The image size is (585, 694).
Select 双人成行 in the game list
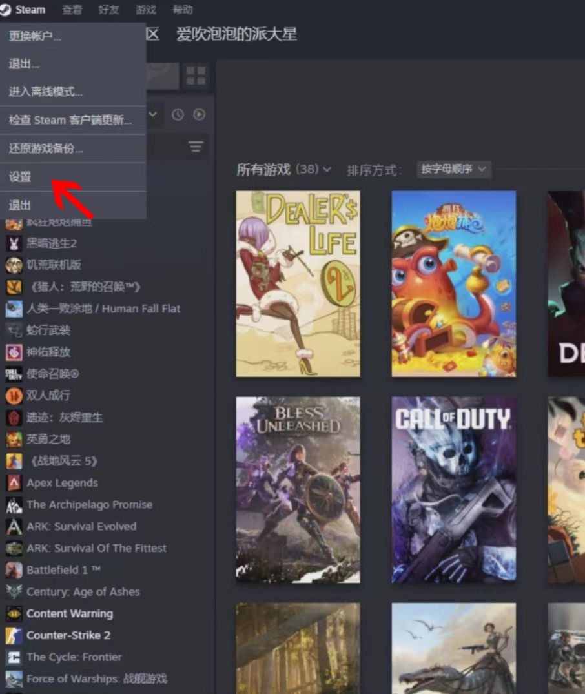pyautogui.click(x=48, y=395)
